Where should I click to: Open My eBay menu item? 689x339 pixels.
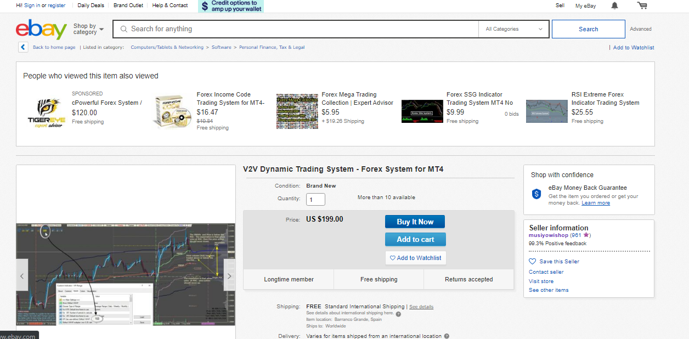[x=585, y=5]
